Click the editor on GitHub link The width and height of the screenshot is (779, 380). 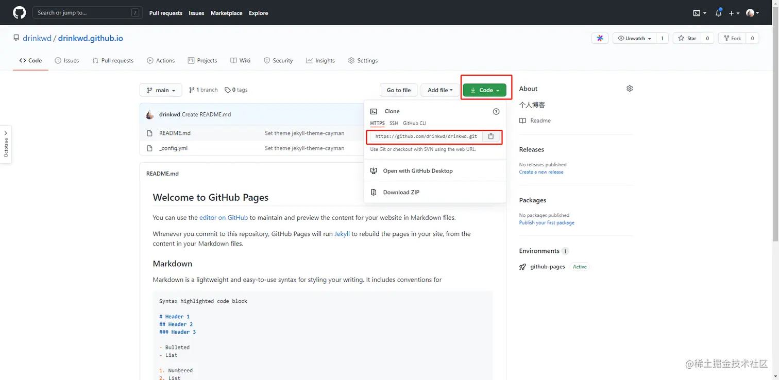click(x=224, y=218)
